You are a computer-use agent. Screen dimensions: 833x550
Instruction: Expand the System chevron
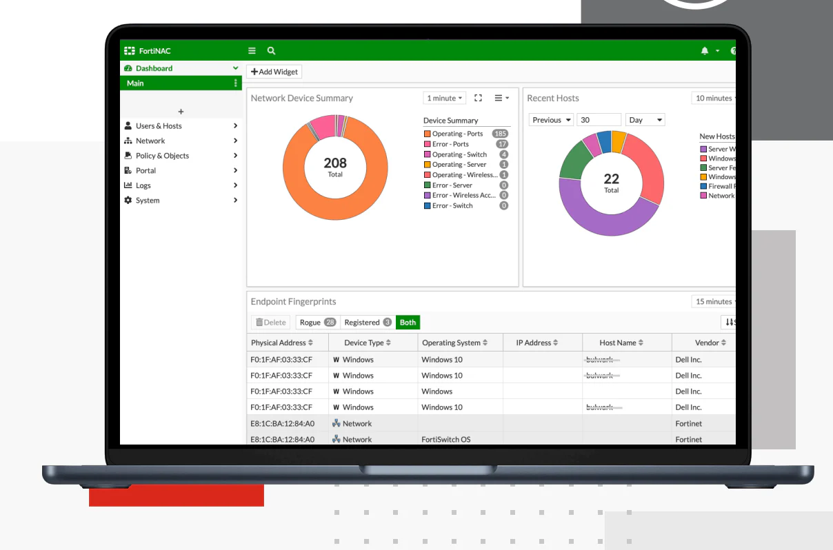pos(235,201)
